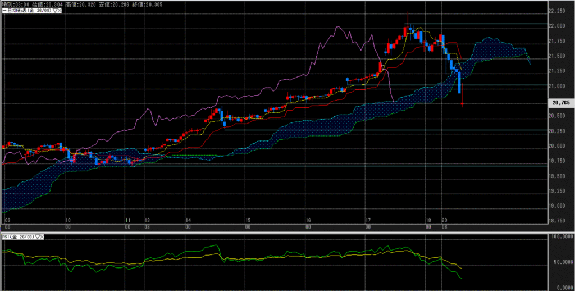Close the 一目均衡表 indicator with its X
575x291 pixels.
click(x=60, y=11)
